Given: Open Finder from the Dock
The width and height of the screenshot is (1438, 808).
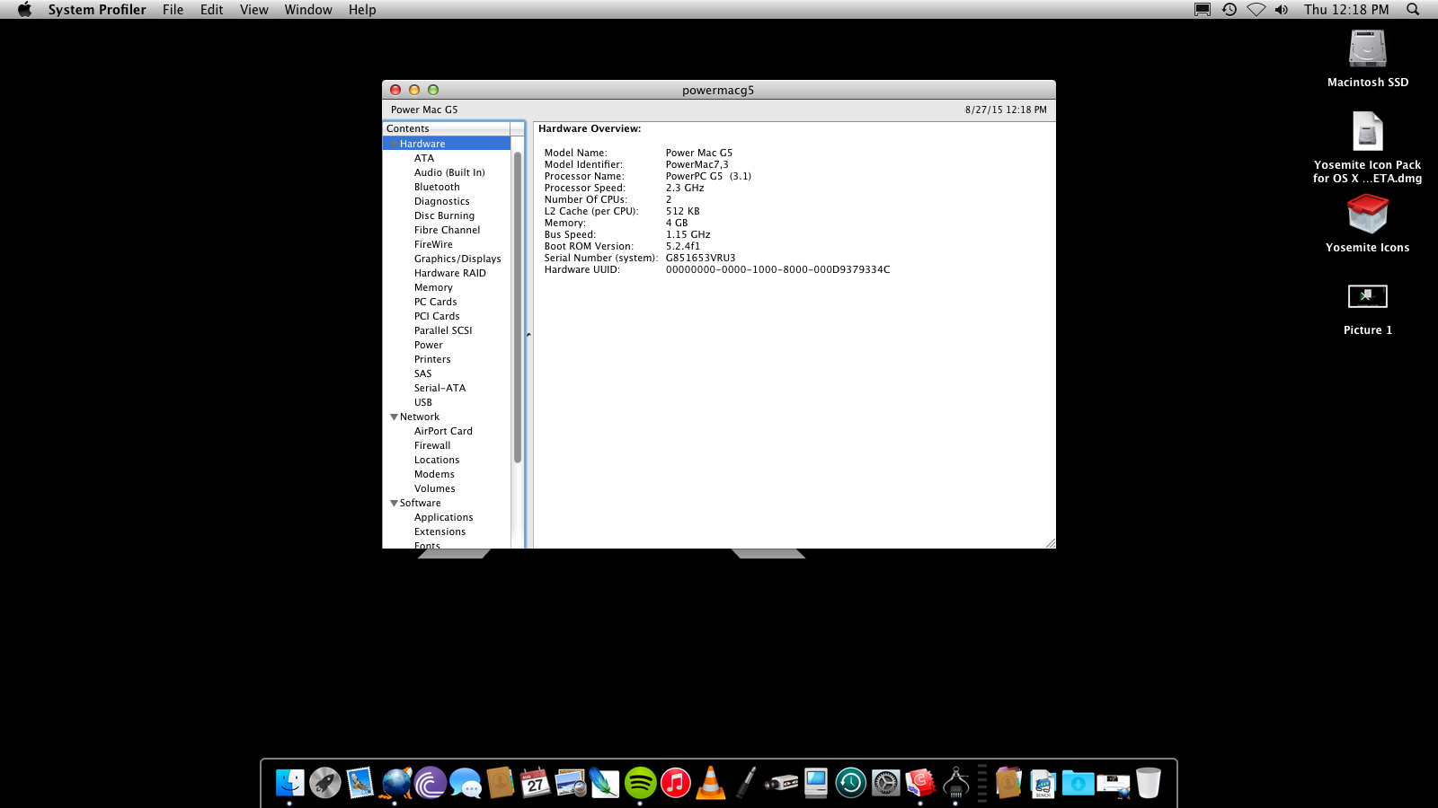Looking at the screenshot, I should click(289, 783).
